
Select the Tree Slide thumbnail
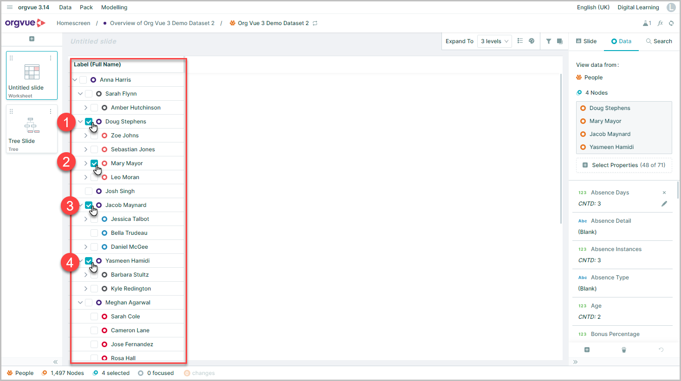click(x=32, y=129)
